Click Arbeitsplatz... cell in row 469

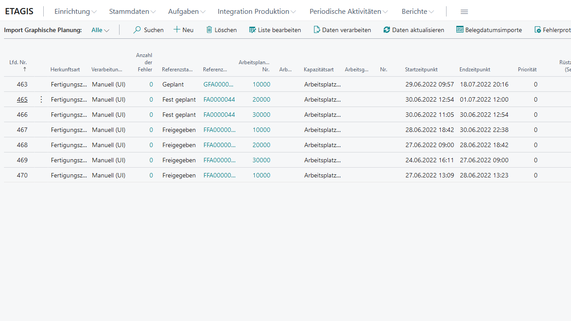click(323, 160)
